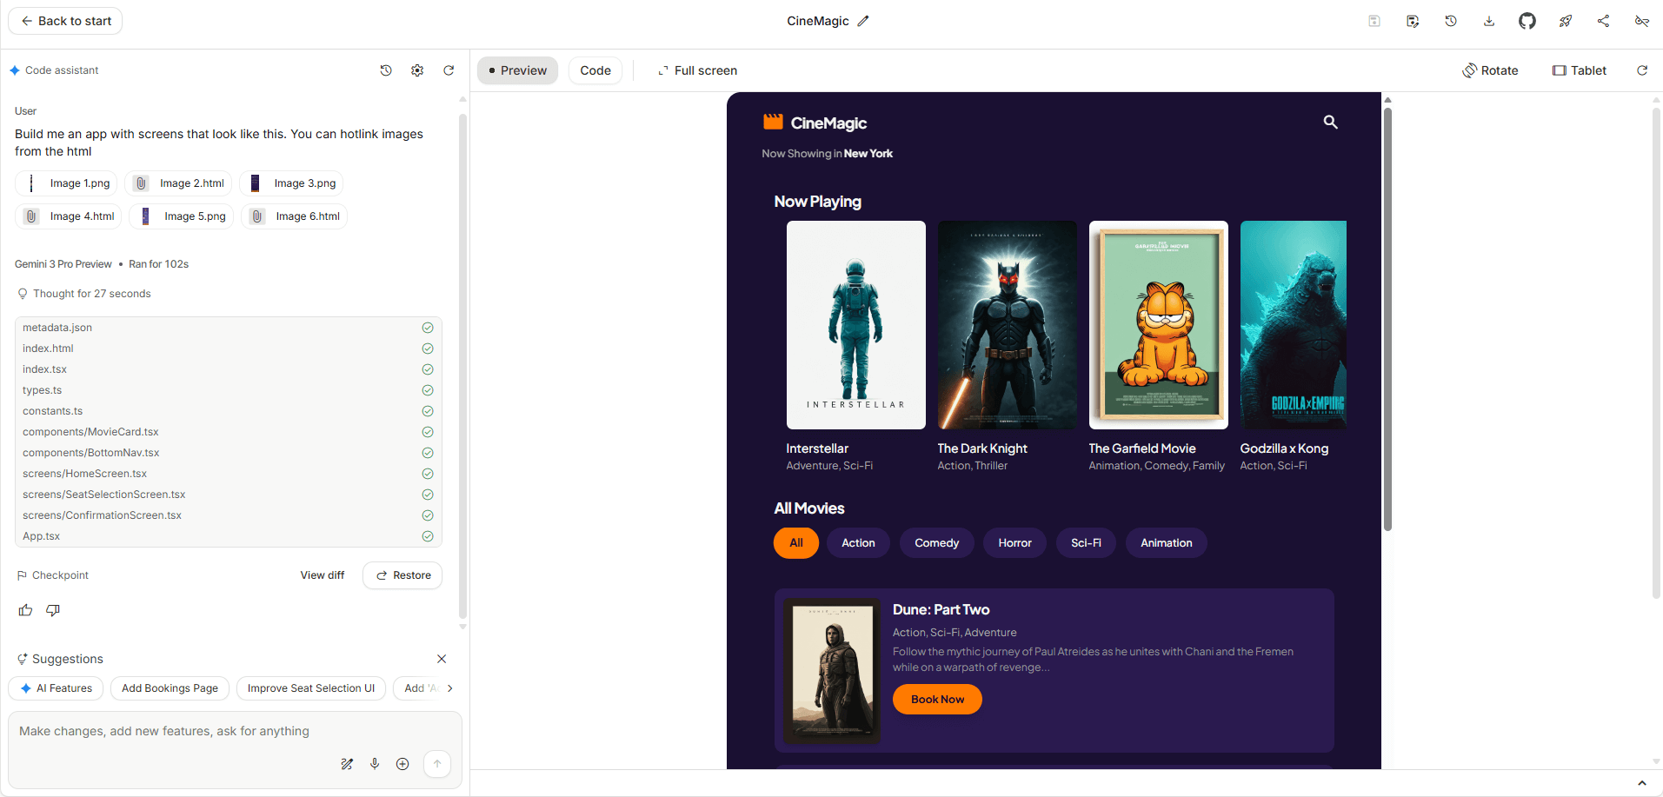
Task: Select the Action genre filter chip
Action: (x=858, y=543)
